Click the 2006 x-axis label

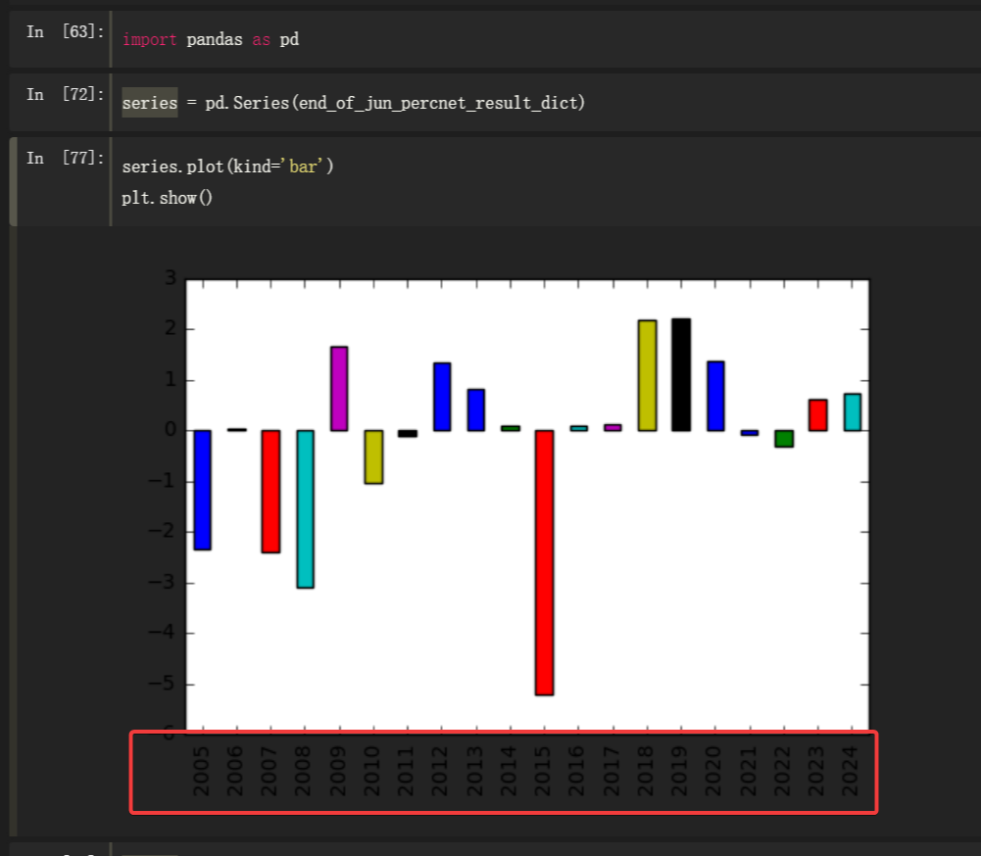(x=235, y=771)
